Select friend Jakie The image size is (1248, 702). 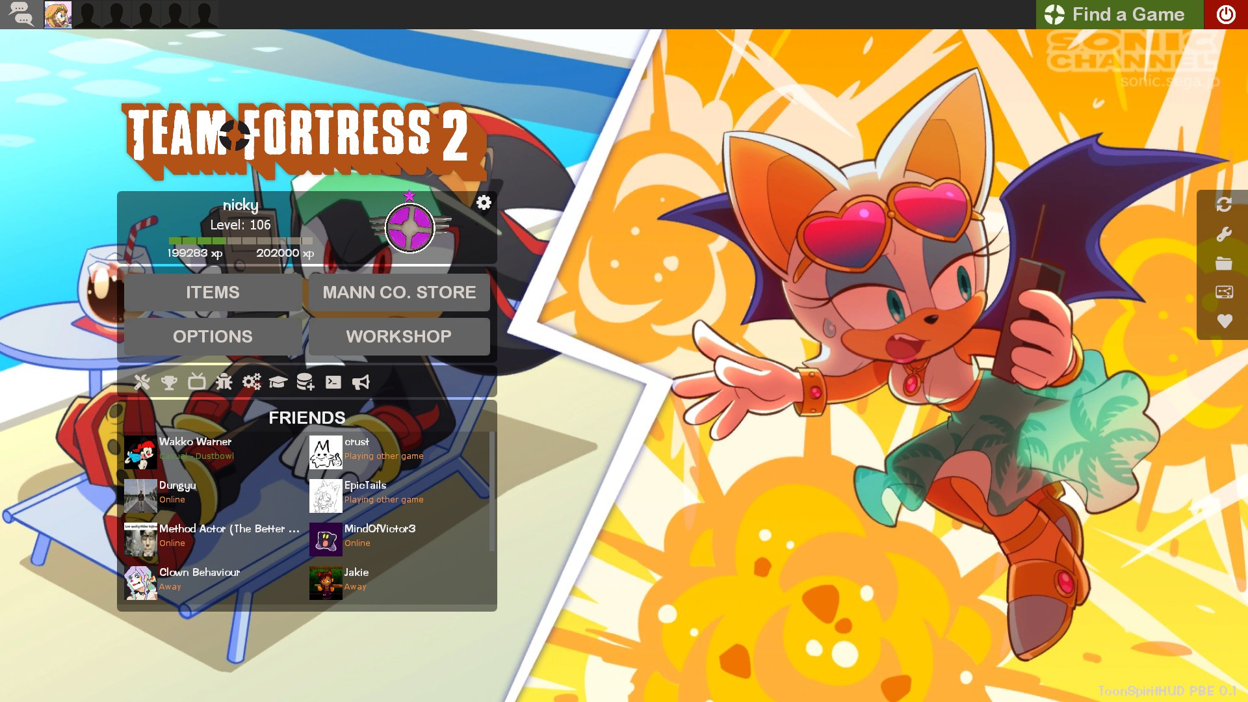[398, 582]
